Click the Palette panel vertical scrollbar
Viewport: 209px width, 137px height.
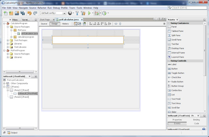[x=205, y=50]
